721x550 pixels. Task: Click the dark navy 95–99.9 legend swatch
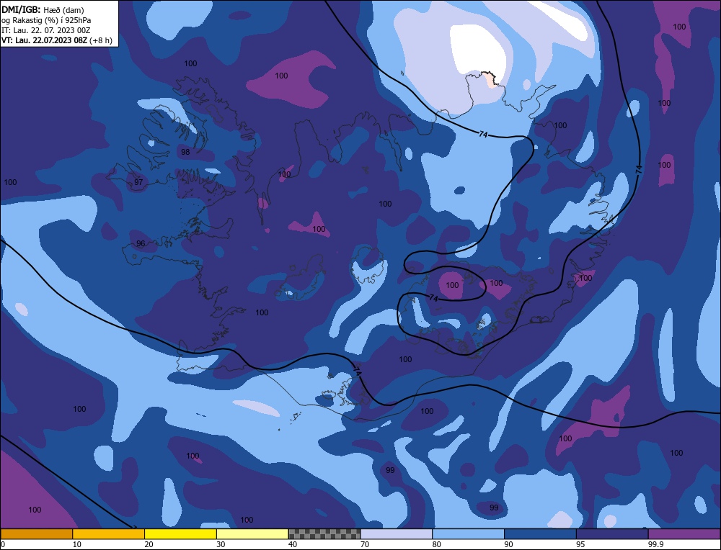[612, 533]
